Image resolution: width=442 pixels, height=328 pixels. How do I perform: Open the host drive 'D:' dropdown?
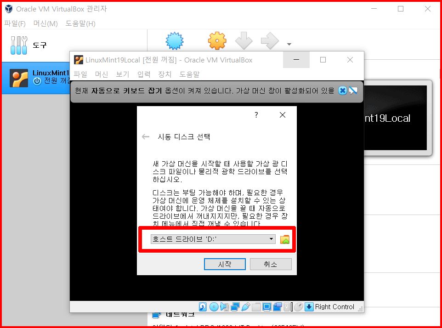coord(213,239)
